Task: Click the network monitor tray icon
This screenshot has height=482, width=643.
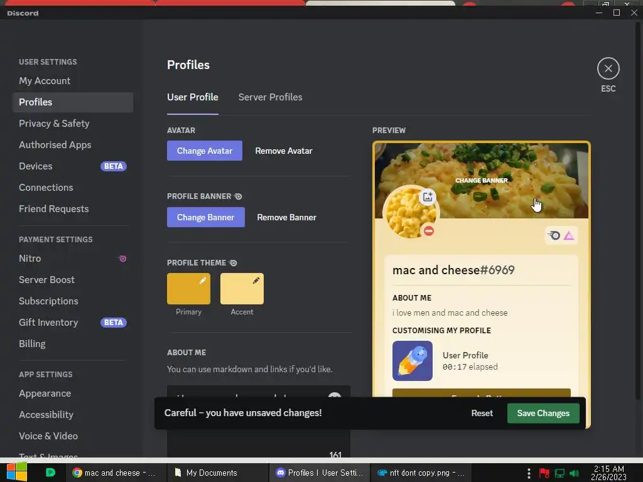Action: click(x=559, y=473)
